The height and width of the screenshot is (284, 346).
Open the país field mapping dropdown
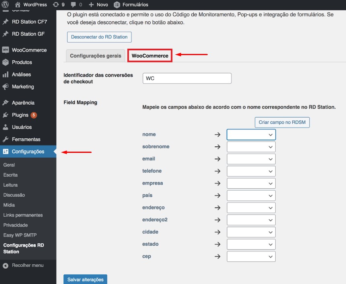pyautogui.click(x=251, y=196)
